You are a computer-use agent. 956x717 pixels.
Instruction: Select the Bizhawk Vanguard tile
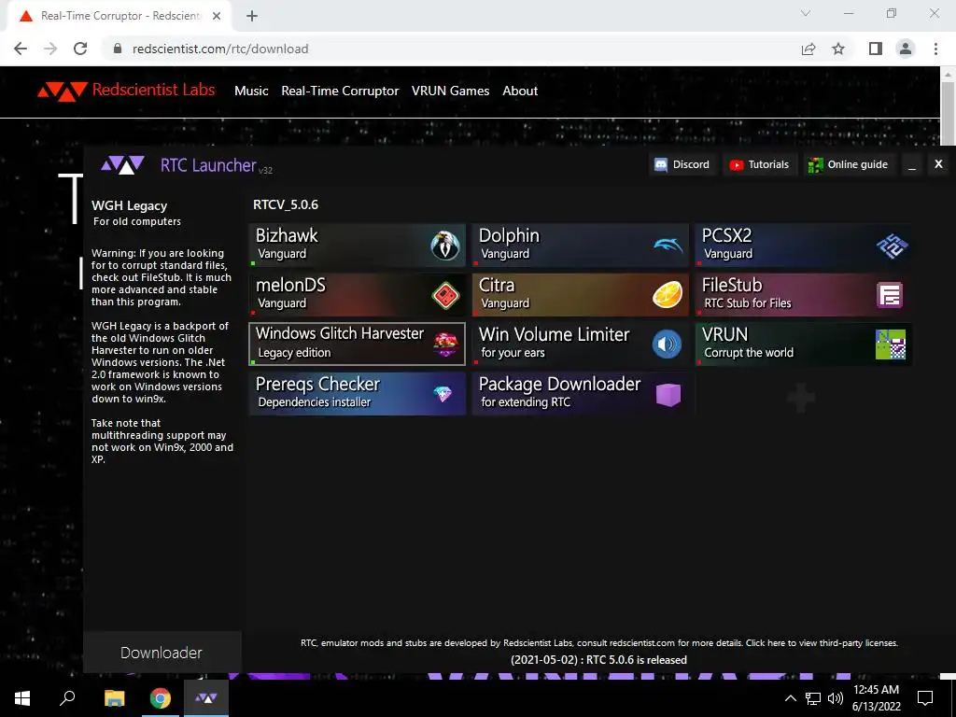tap(358, 246)
